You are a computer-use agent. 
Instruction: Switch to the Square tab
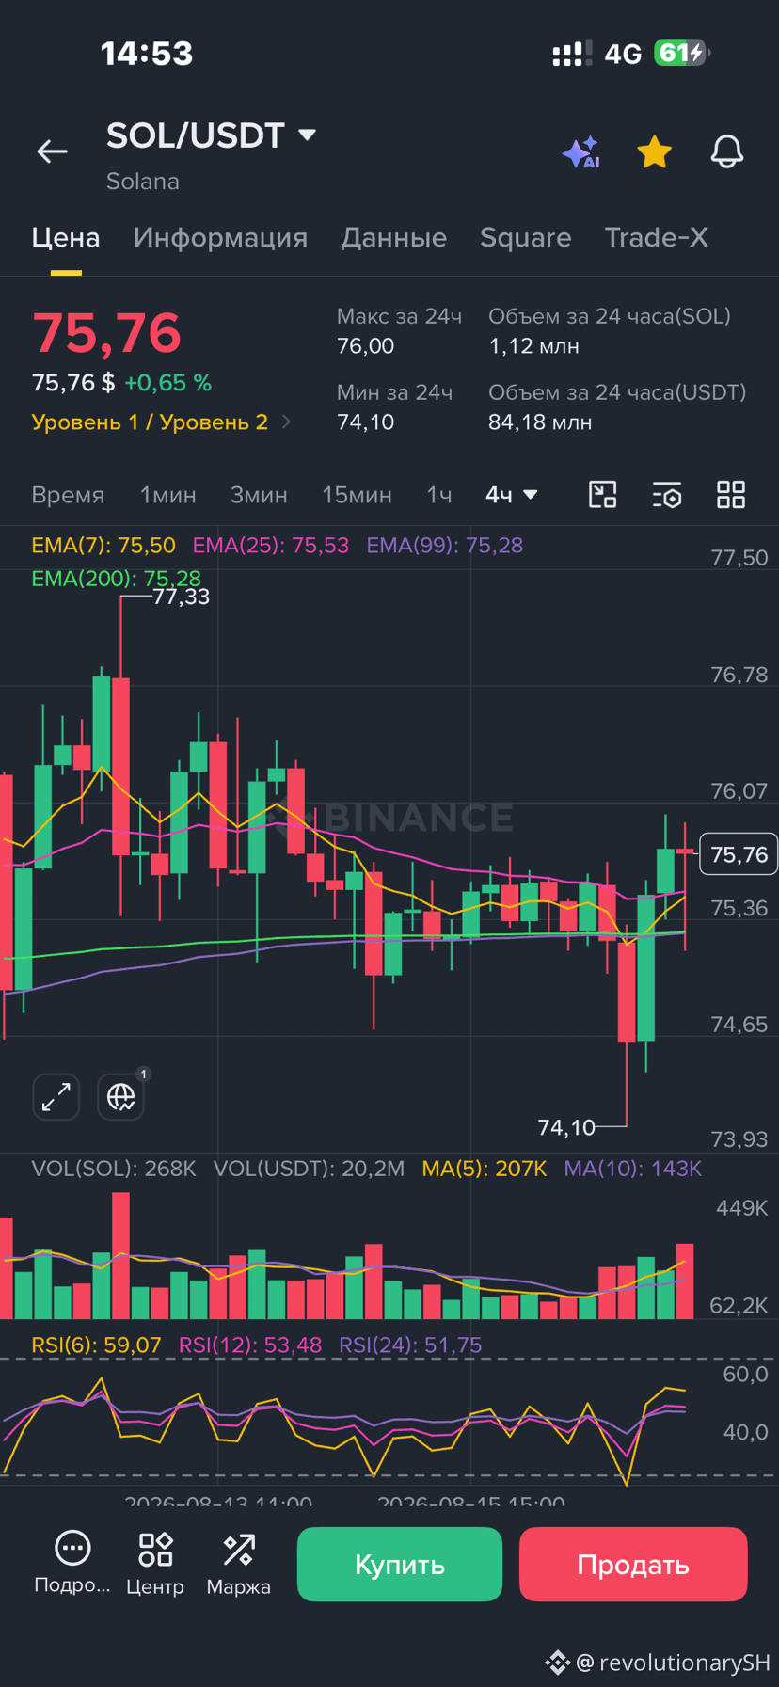525,238
